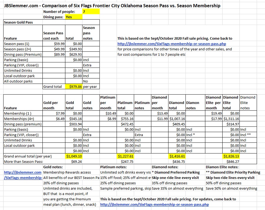265x210 pixels.
Task: Click the $1,049.10 Gold grand annual total
Action: coord(74,156)
